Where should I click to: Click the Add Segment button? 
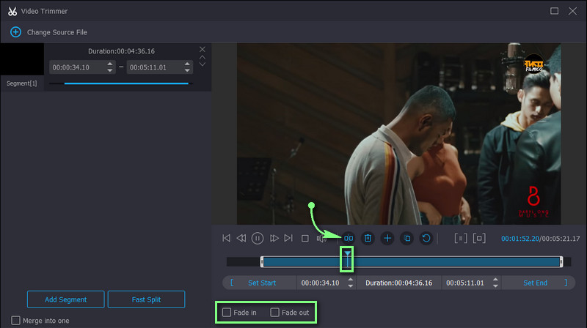click(x=66, y=299)
